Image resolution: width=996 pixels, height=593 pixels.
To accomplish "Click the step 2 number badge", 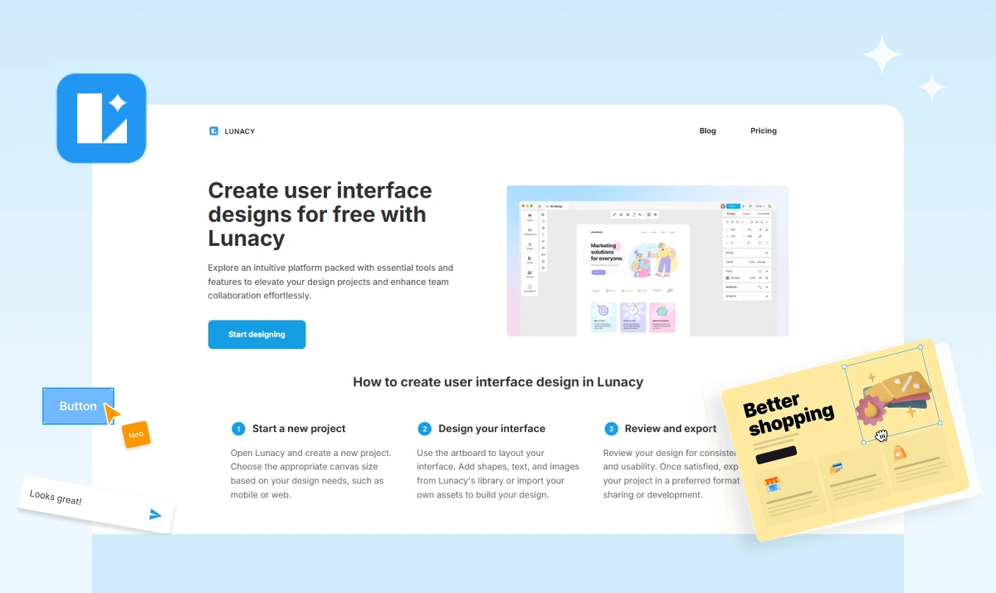I will pyautogui.click(x=425, y=429).
